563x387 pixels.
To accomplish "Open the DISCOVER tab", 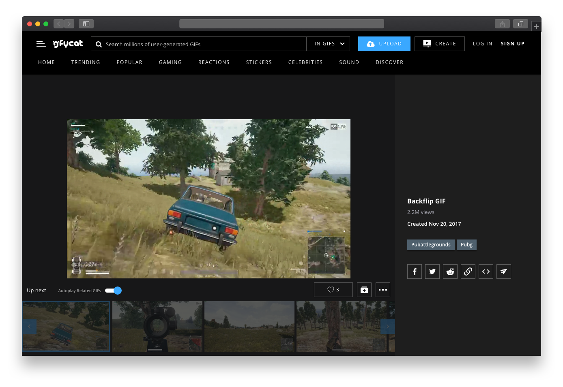I will (x=389, y=62).
